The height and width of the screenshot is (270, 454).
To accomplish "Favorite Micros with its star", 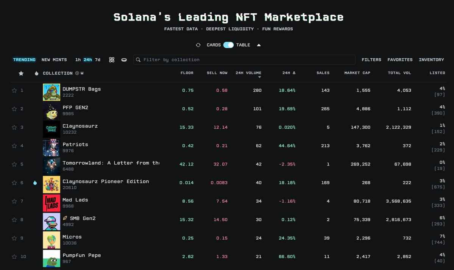I will [14, 238].
